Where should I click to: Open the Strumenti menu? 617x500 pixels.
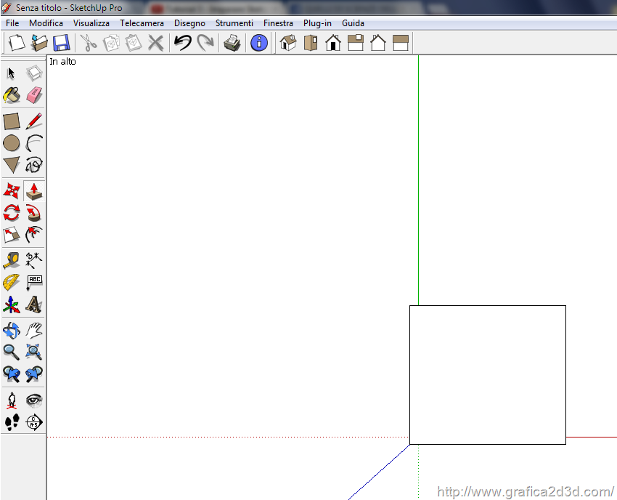click(234, 23)
